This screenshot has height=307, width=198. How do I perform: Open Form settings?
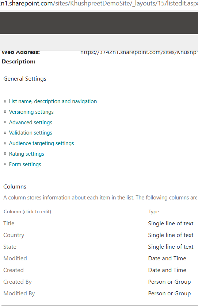pyautogui.click(x=25, y=164)
